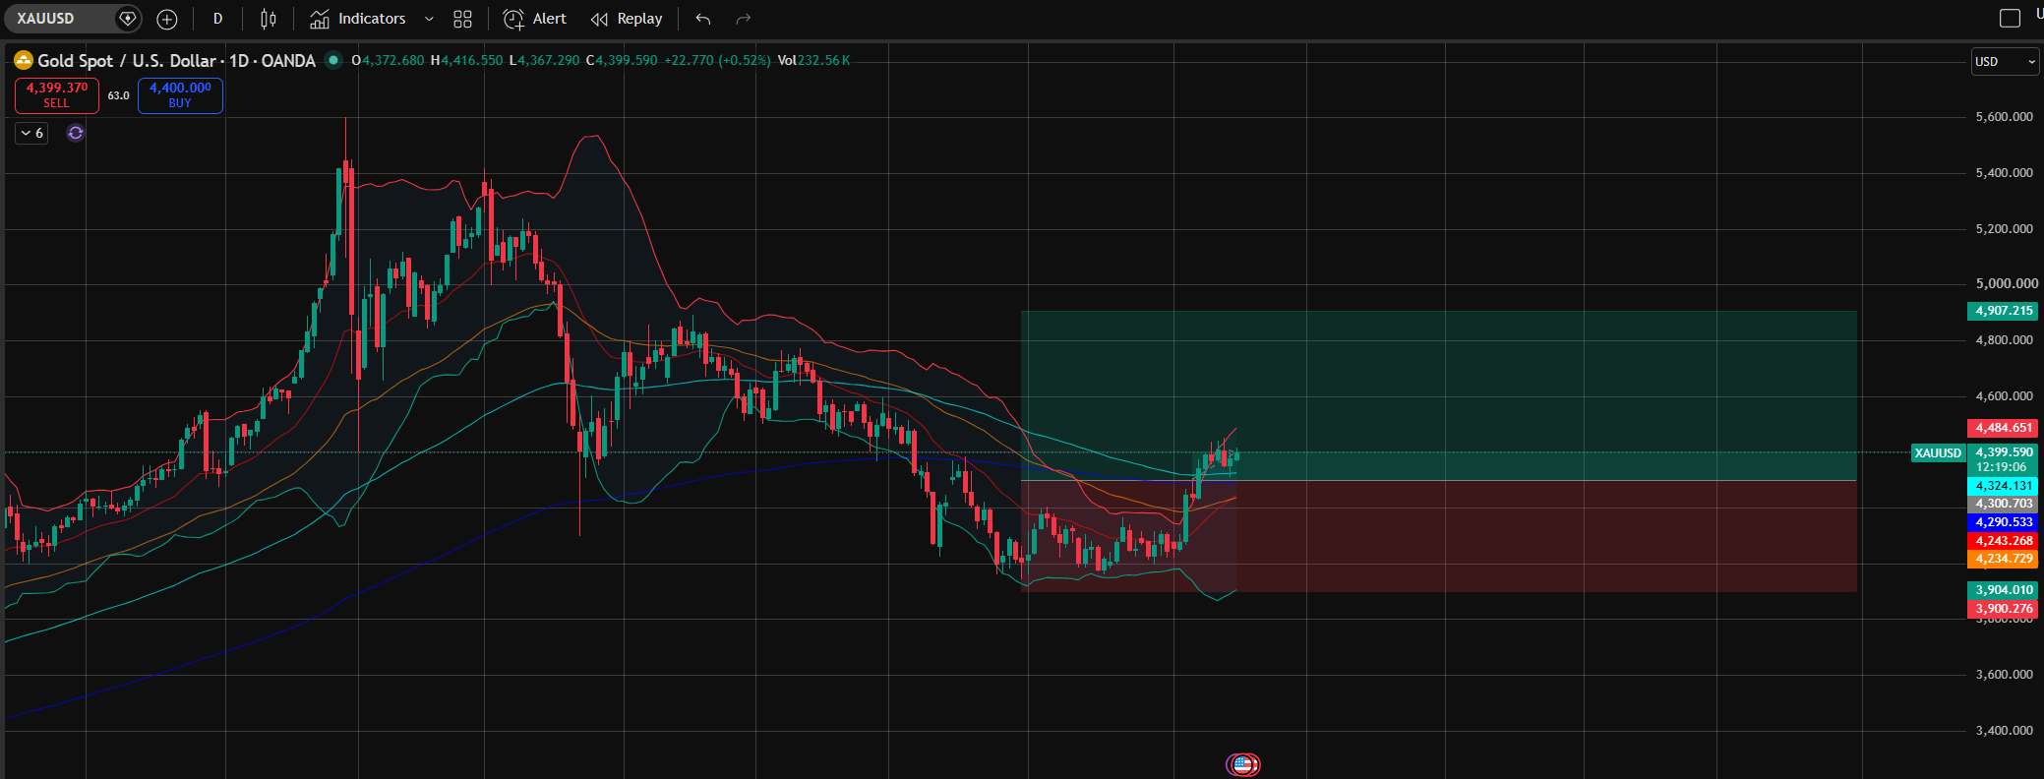Select the orange 4,234.729 price label
2044x779 pixels.
(x=2004, y=559)
